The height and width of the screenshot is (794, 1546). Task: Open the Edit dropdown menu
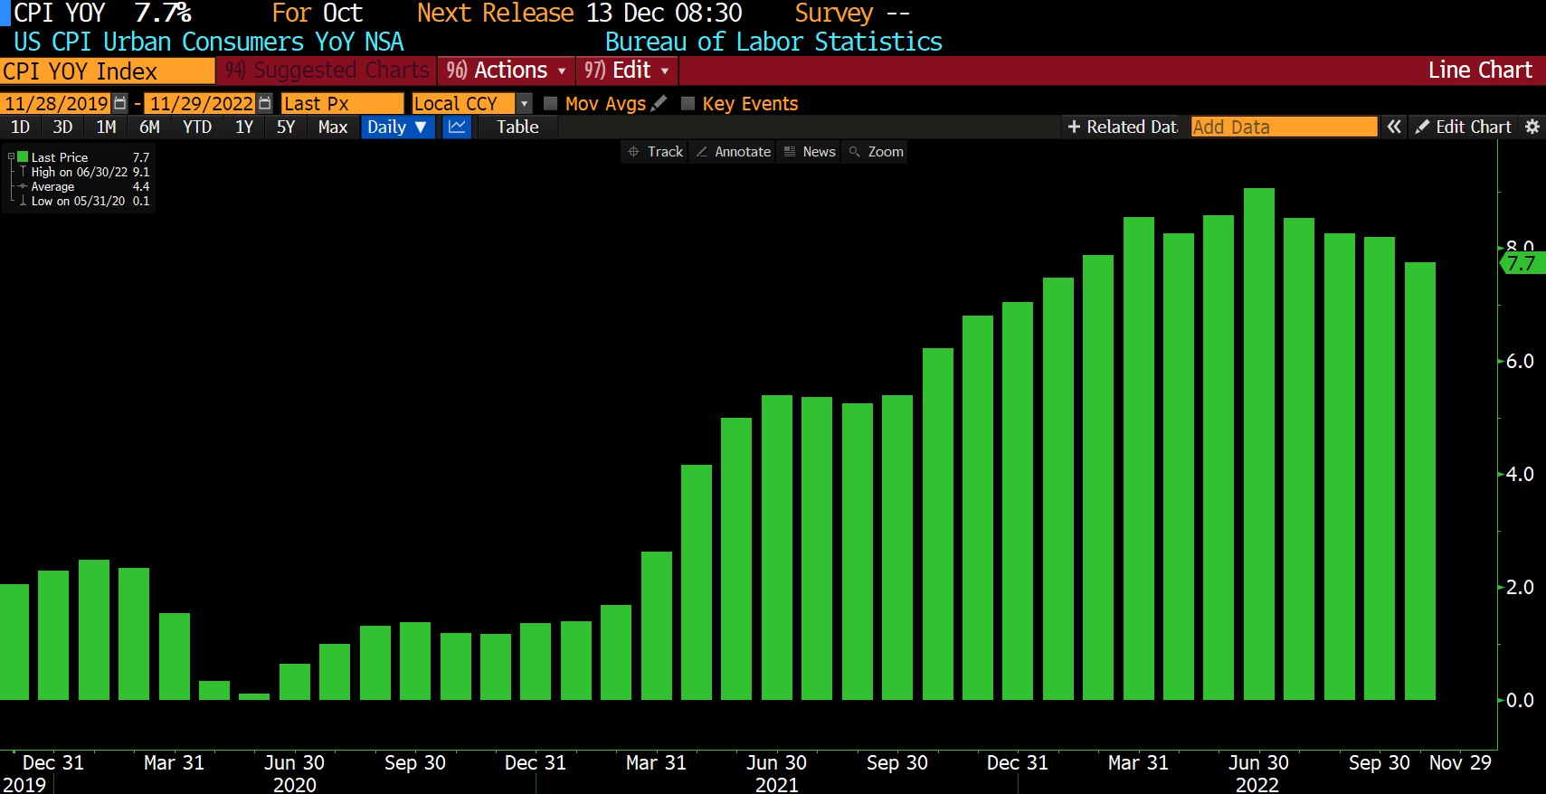[626, 71]
